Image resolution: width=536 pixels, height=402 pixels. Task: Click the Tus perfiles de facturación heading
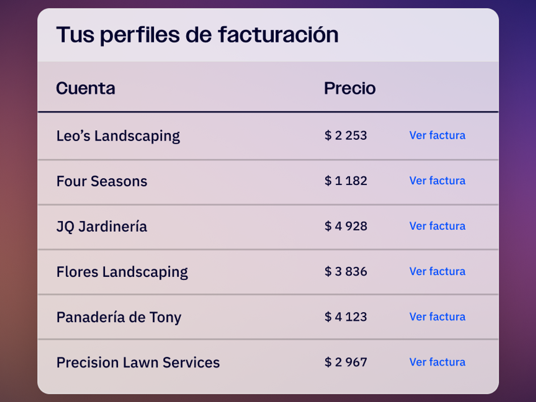coord(197,35)
